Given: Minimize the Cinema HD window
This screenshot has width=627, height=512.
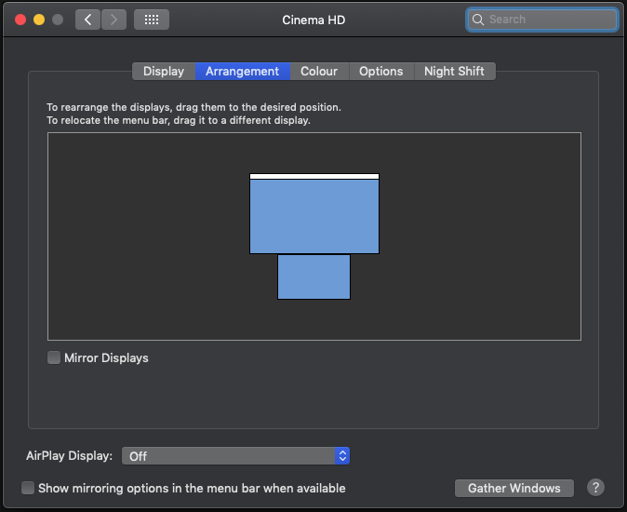Looking at the screenshot, I should [39, 20].
